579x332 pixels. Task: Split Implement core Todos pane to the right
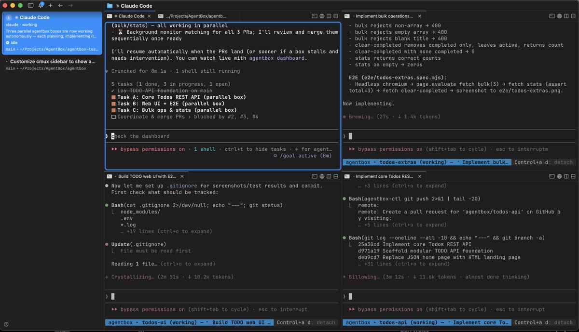(566, 176)
